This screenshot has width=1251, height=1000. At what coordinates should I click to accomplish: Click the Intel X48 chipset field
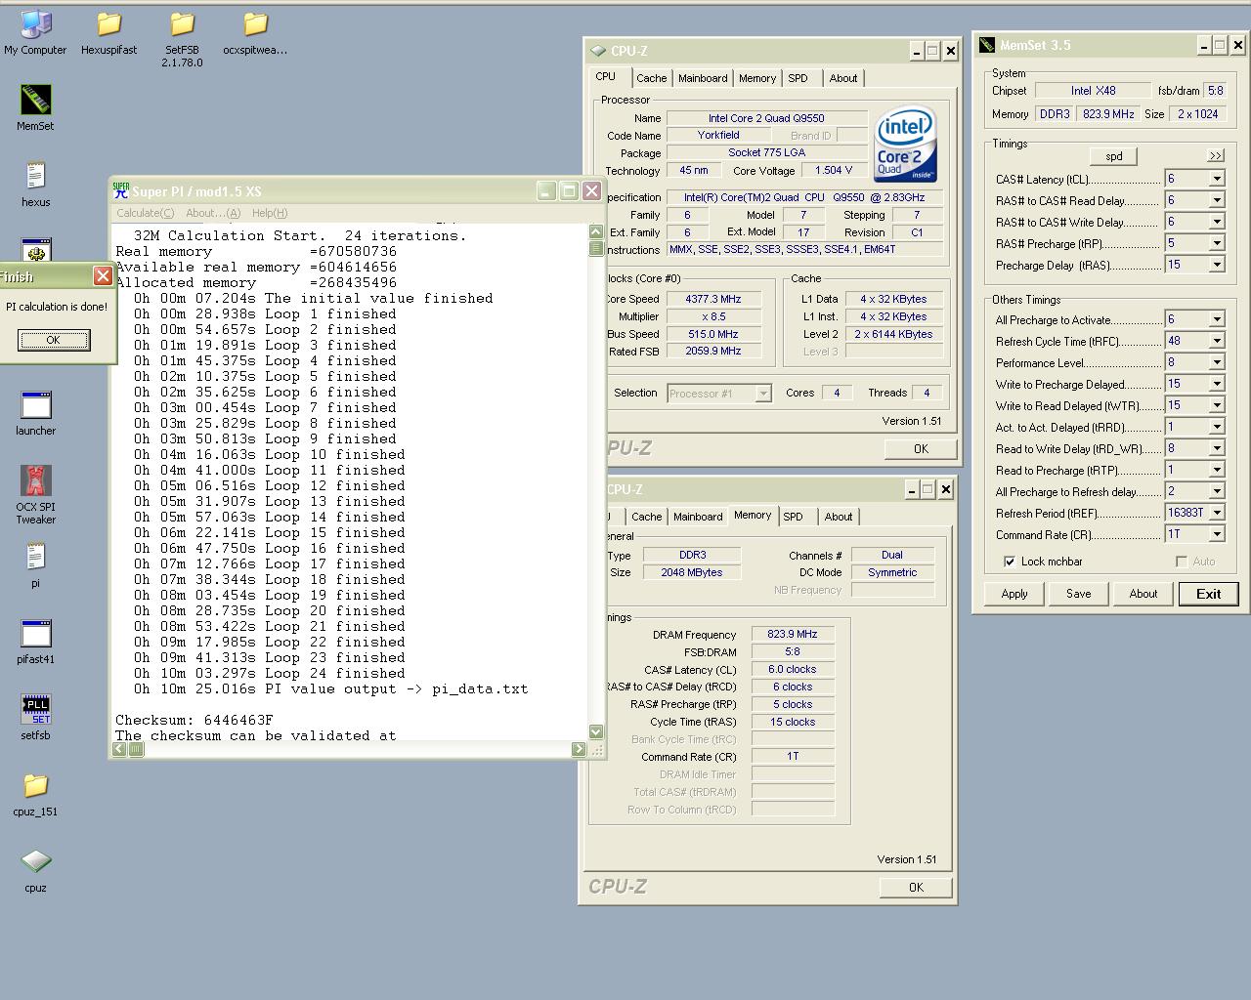(1093, 91)
